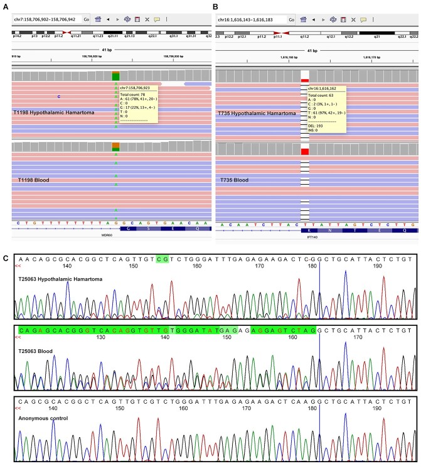Image resolution: width=421 pixels, height=471 pixels.
Task: Click position 180 marker in Anonymous control trace
Action: 312,408
